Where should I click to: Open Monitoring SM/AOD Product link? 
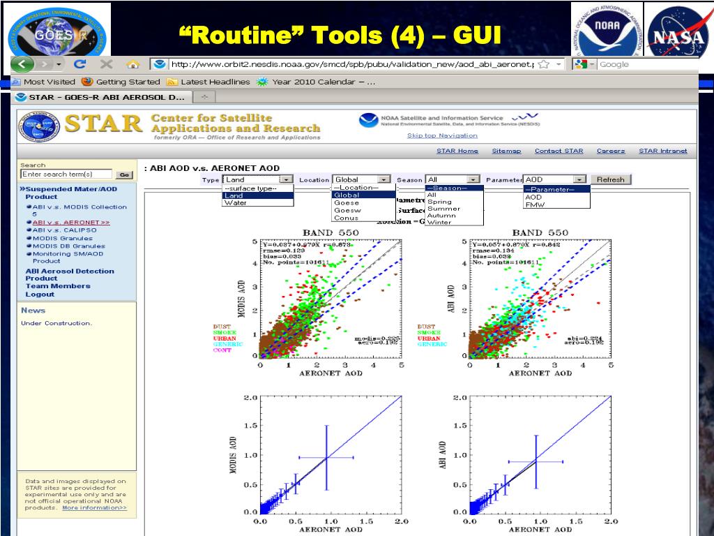point(68,257)
